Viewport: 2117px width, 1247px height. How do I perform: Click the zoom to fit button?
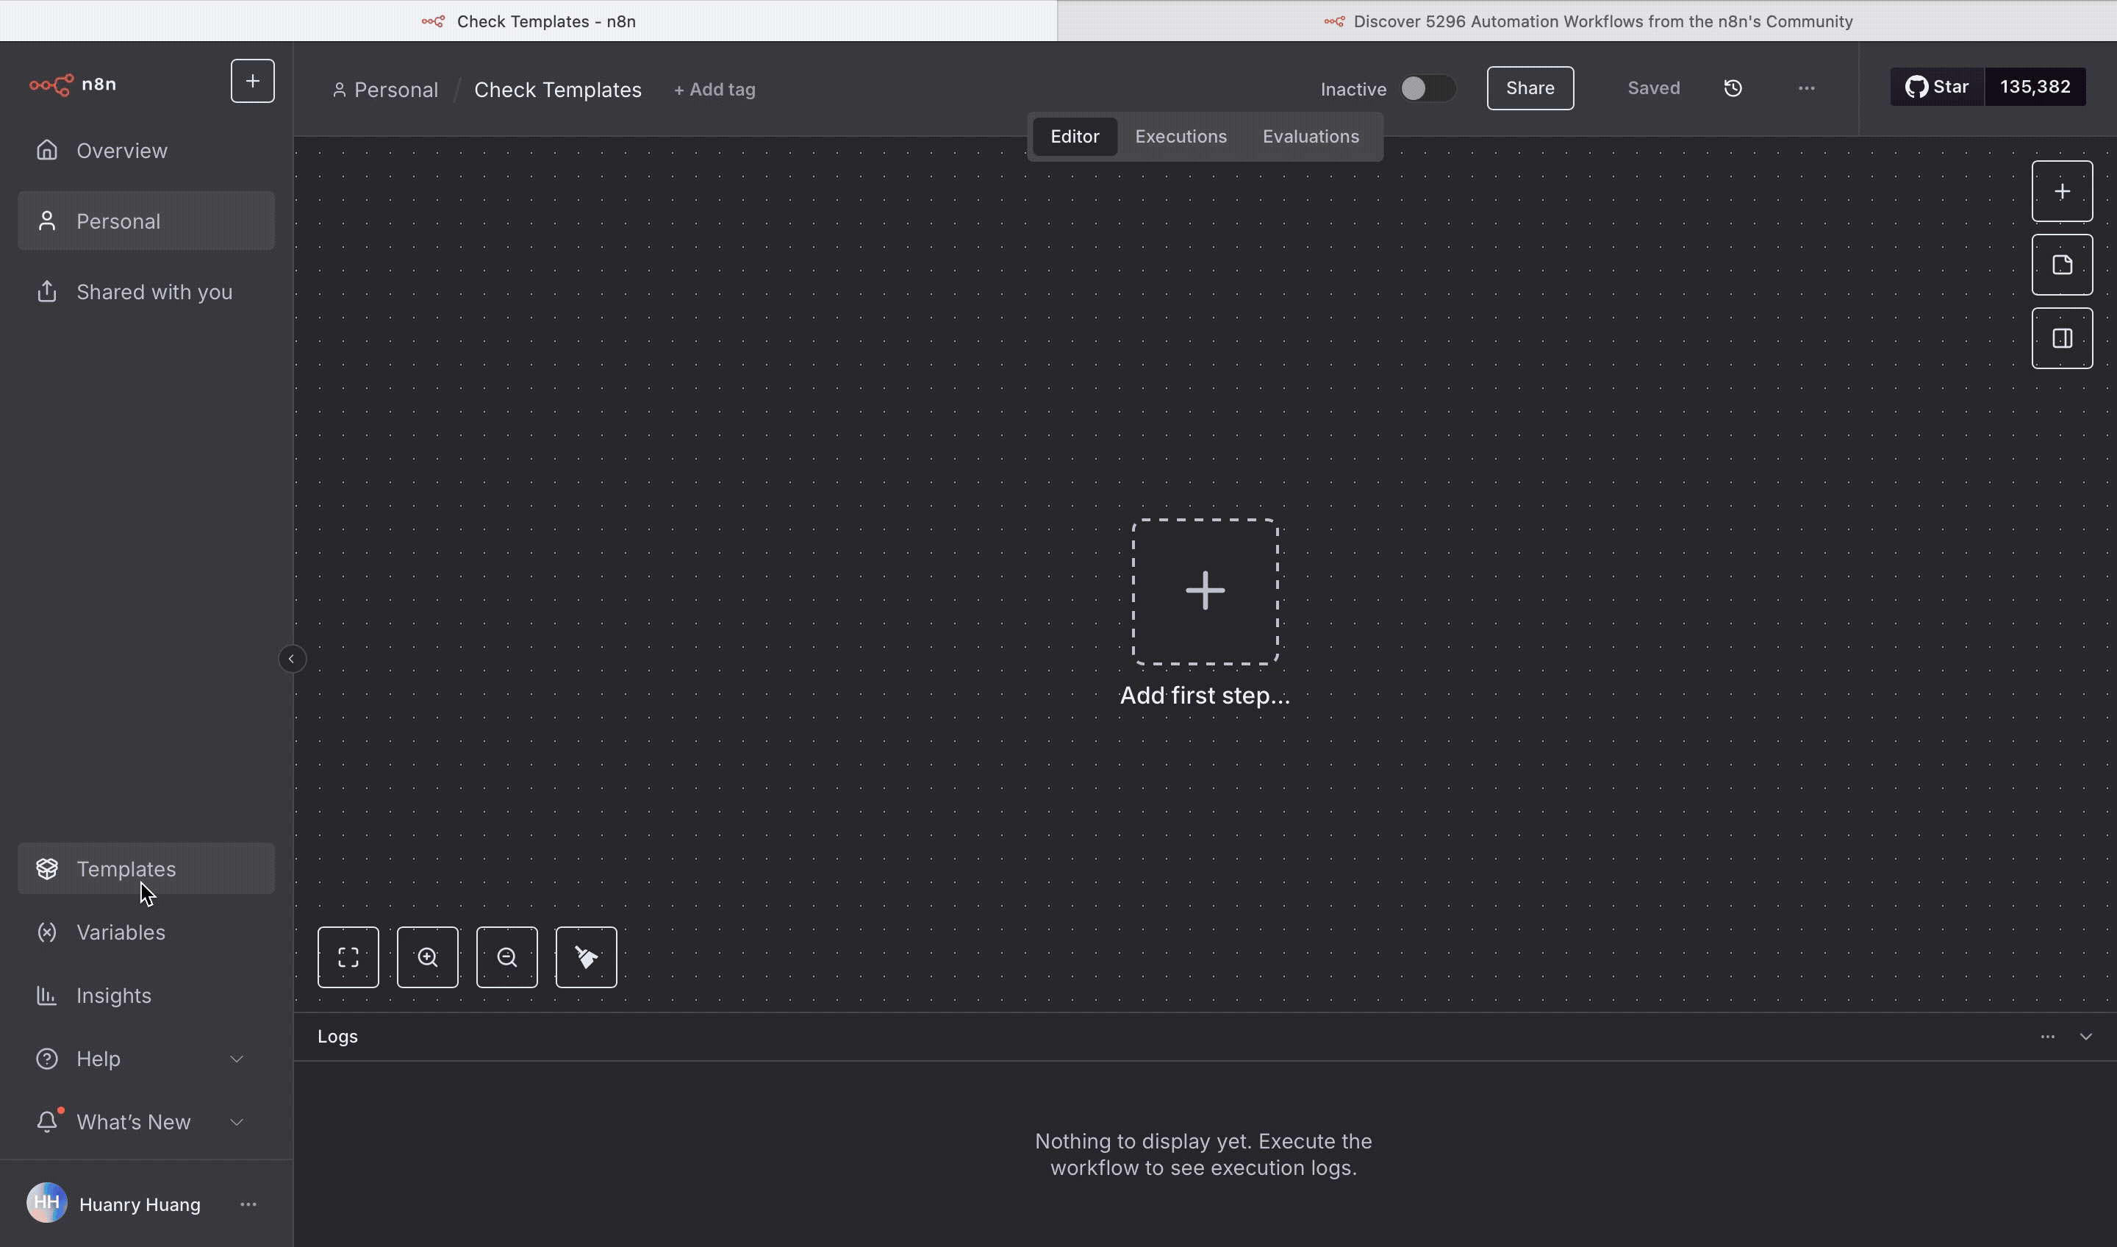348,957
